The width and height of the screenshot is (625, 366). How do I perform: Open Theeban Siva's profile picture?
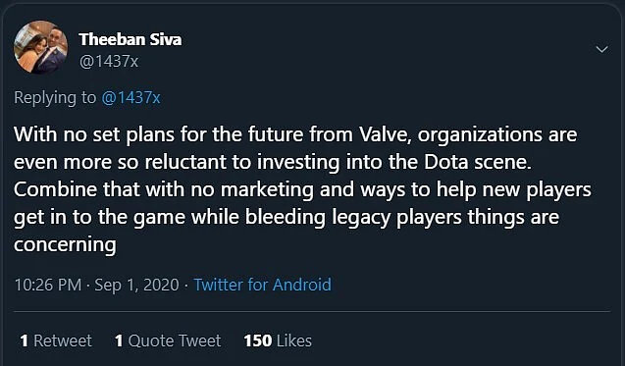click(x=40, y=48)
